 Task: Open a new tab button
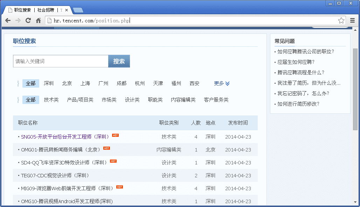click(78, 10)
